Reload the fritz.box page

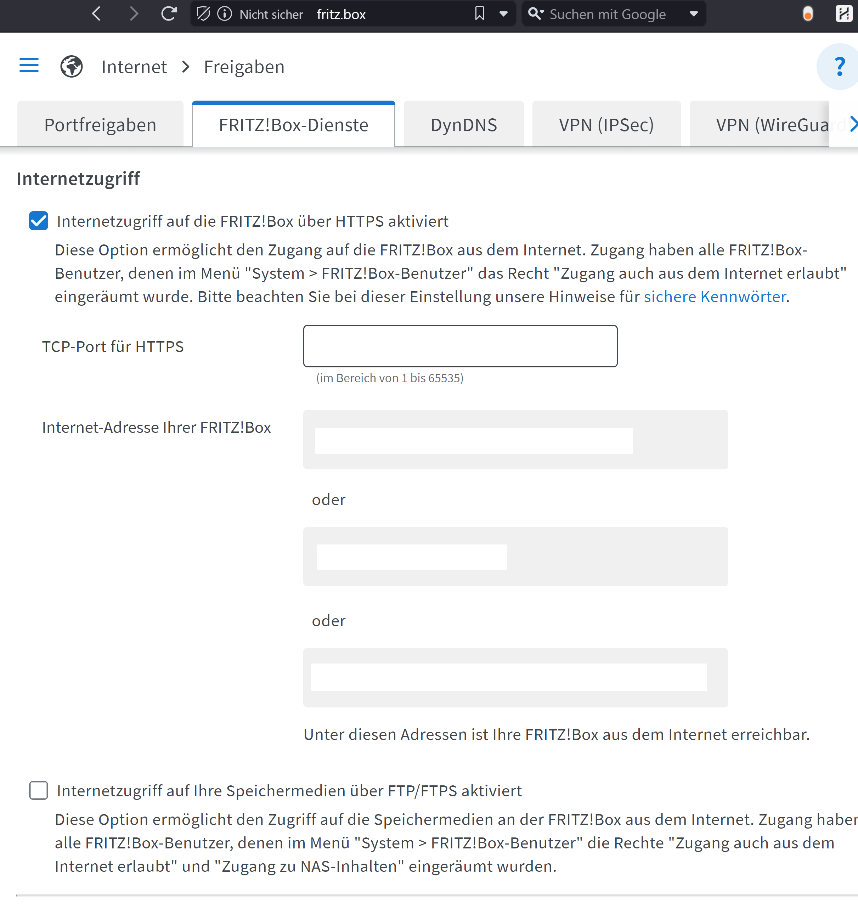[169, 14]
